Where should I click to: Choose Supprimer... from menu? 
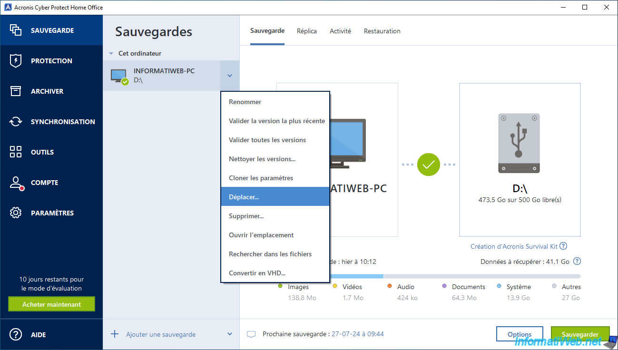[275, 216]
